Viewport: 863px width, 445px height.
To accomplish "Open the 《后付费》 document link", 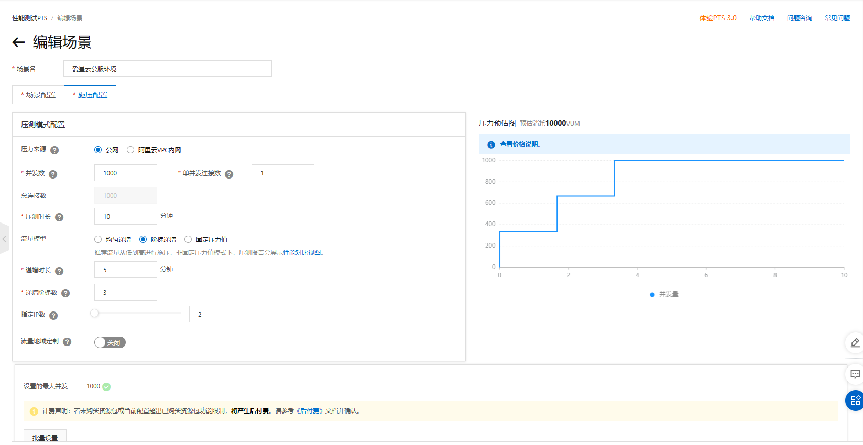I will tap(310, 411).
